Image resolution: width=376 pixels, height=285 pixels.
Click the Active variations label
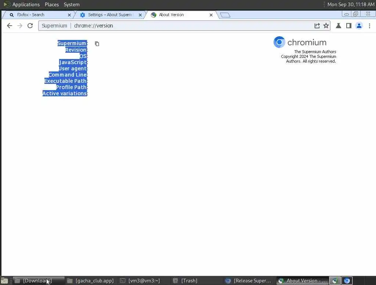pyautogui.click(x=65, y=93)
